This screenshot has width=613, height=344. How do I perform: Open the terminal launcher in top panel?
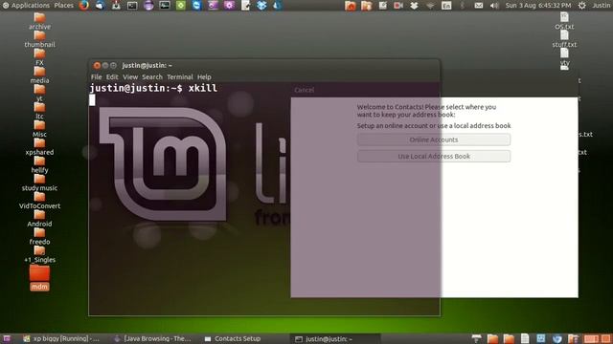pyautogui.click(x=132, y=6)
